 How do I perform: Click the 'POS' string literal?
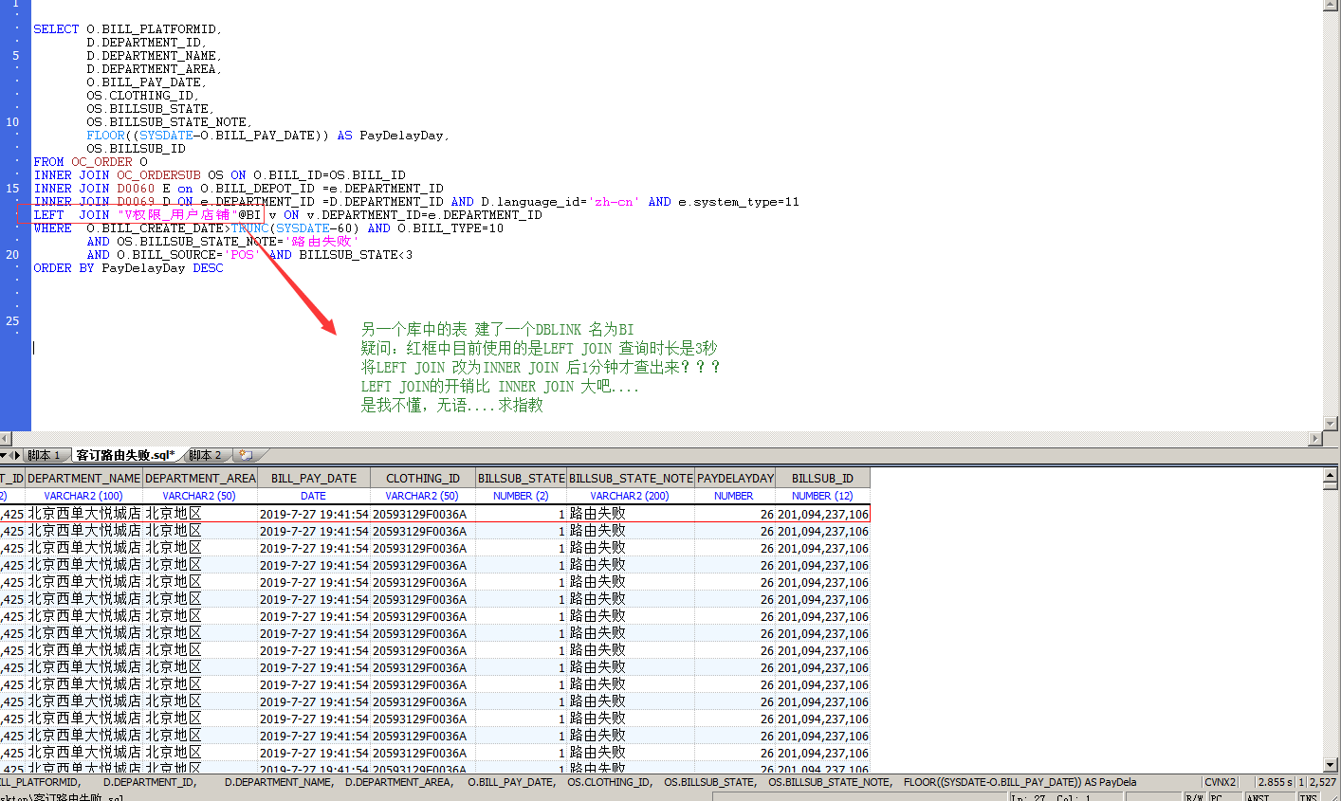click(x=242, y=255)
